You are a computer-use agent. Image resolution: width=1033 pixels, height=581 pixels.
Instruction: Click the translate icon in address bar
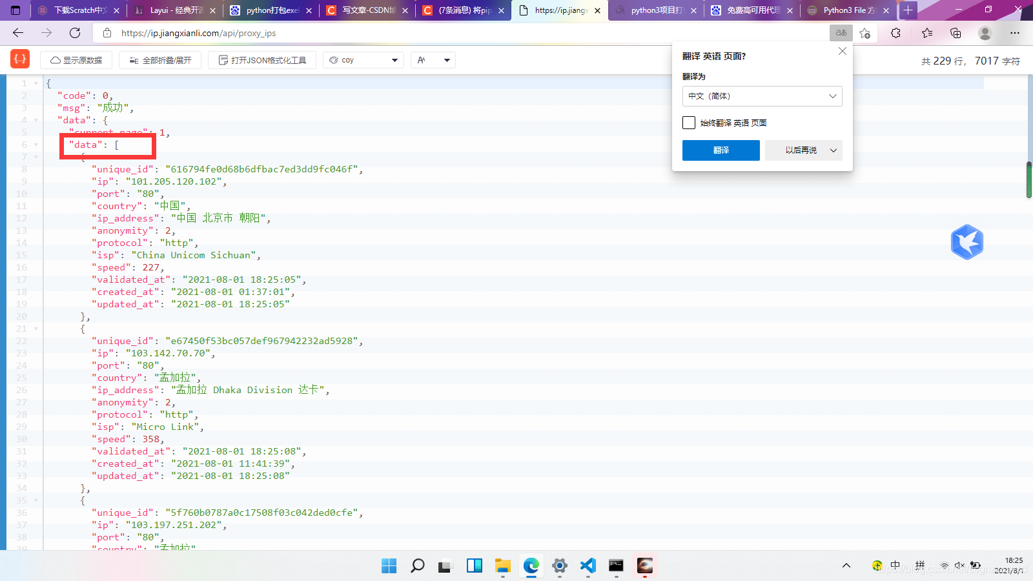[841, 33]
